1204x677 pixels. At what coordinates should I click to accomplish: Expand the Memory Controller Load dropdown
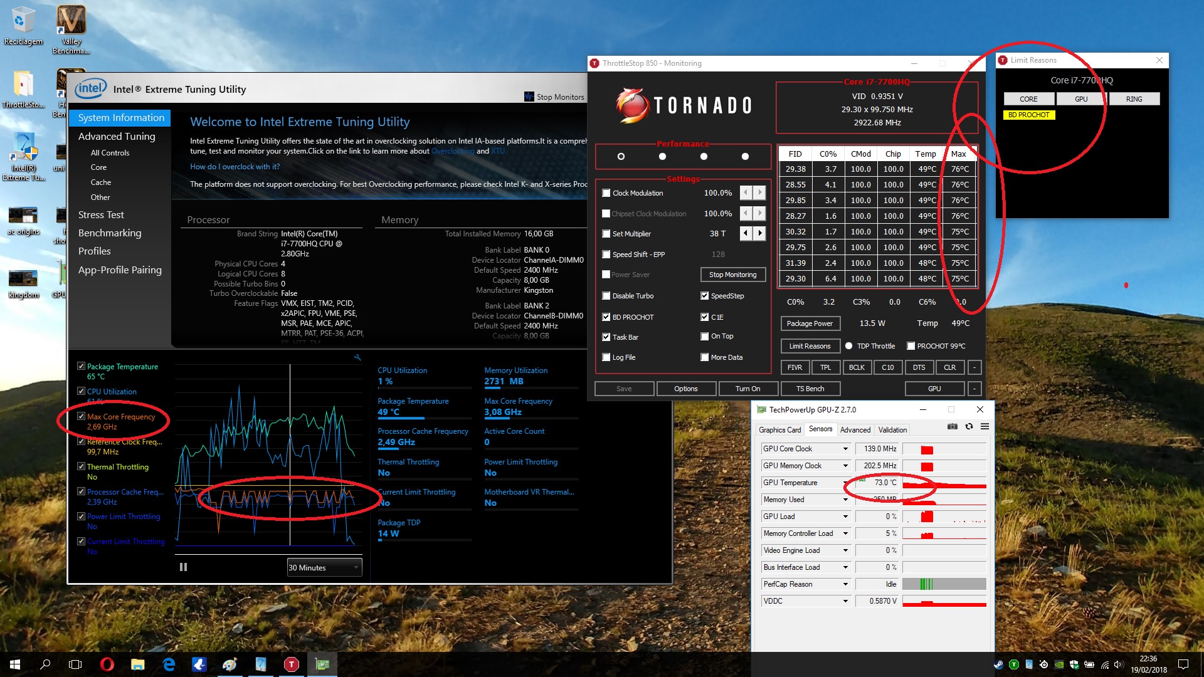pyautogui.click(x=845, y=533)
